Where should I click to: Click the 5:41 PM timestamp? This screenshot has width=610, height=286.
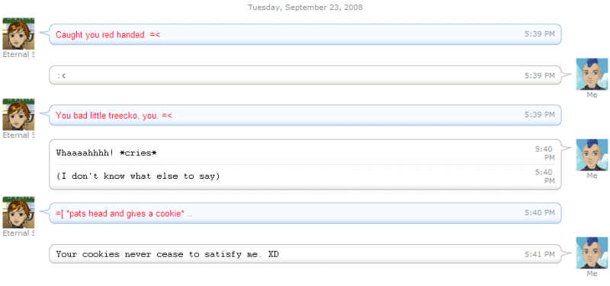pos(539,255)
